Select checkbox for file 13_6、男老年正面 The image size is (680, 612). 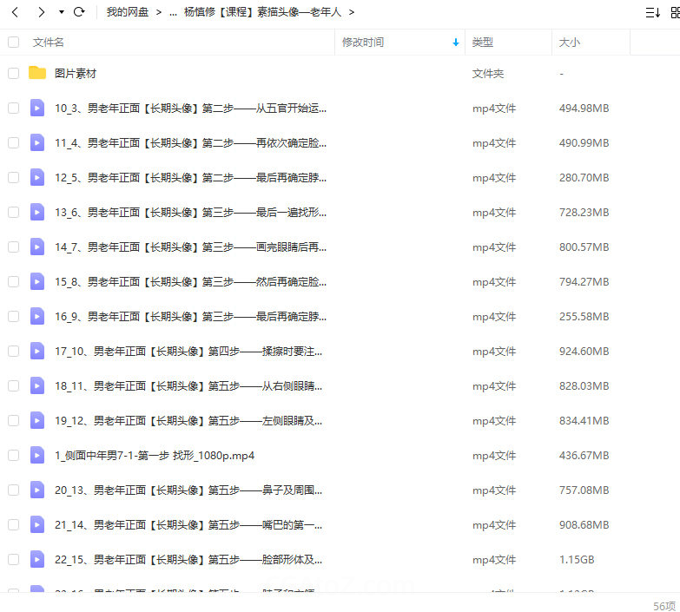(13, 212)
